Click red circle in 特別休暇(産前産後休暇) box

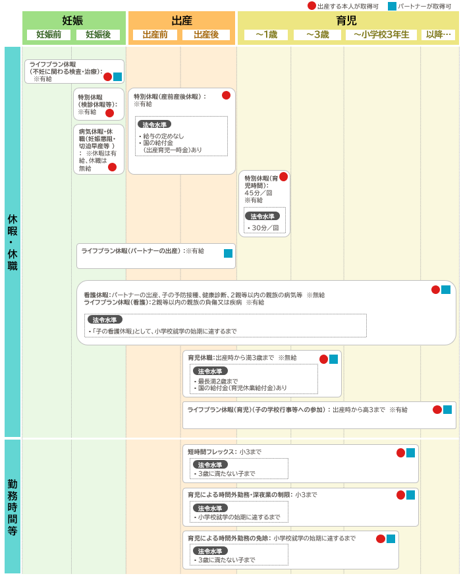(x=227, y=96)
